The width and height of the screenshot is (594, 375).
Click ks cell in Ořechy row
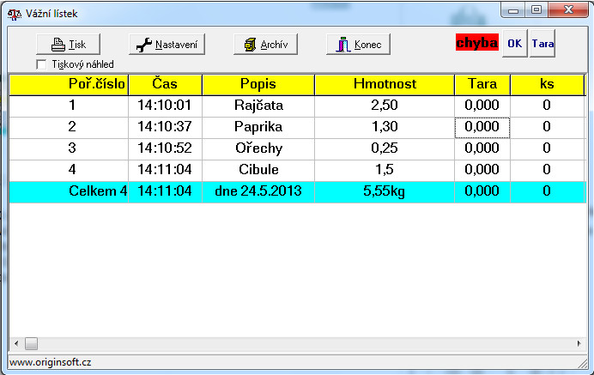(547, 148)
